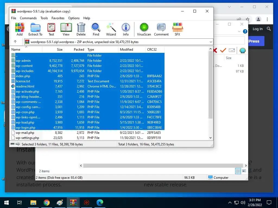Go up one folder level arrow
Screen dimensions: 278x208
click(x=15, y=42)
